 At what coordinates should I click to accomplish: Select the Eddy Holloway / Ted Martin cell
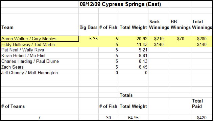tap(40, 44)
